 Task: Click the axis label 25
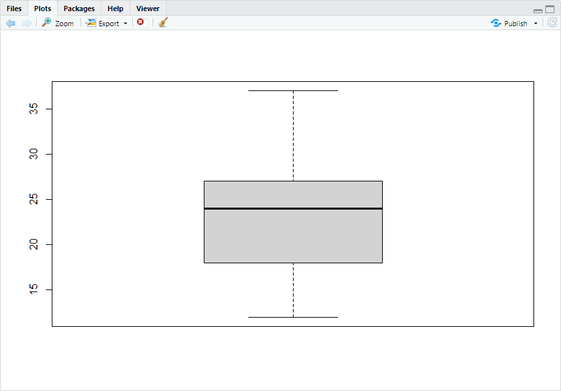click(x=33, y=199)
